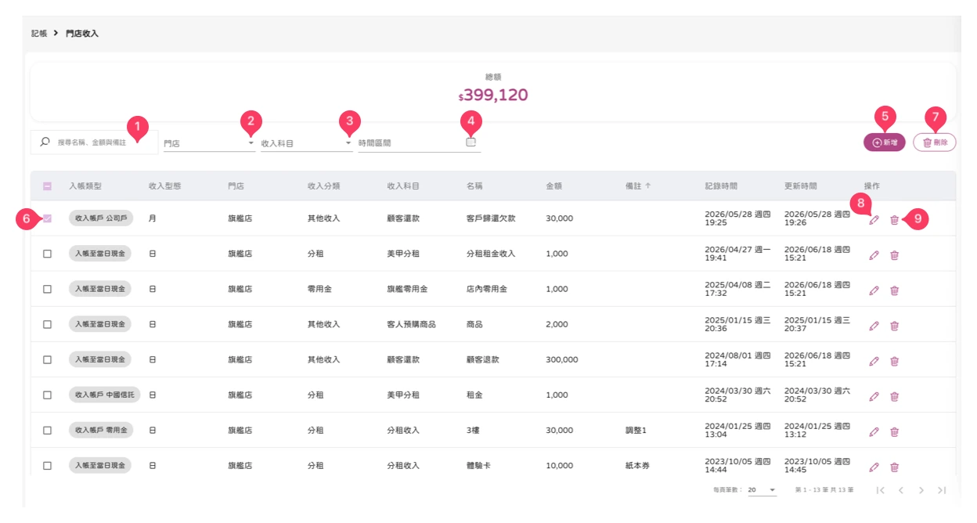Click the 旗艦零用金 cell
Screen dimensions: 977x523
[x=407, y=289]
